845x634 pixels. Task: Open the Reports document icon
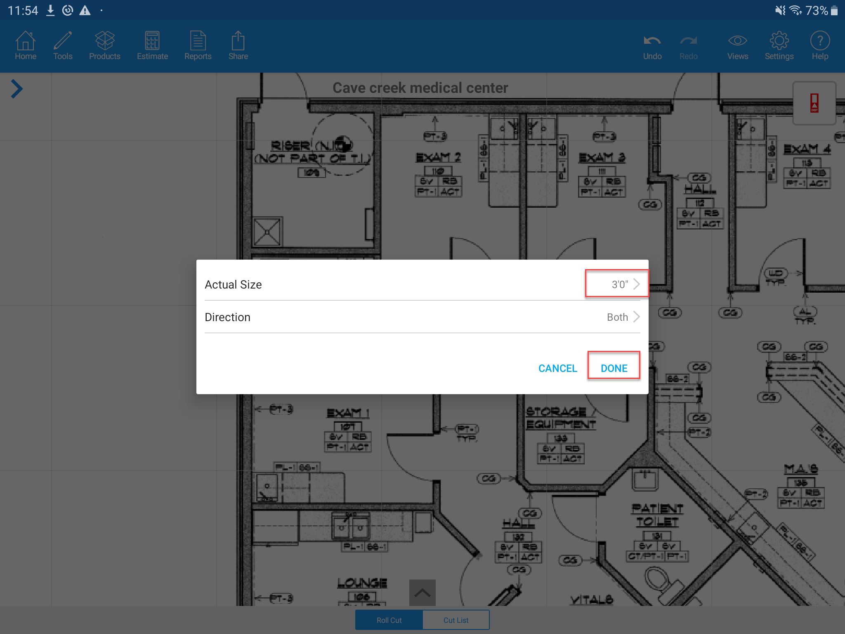coord(198,45)
